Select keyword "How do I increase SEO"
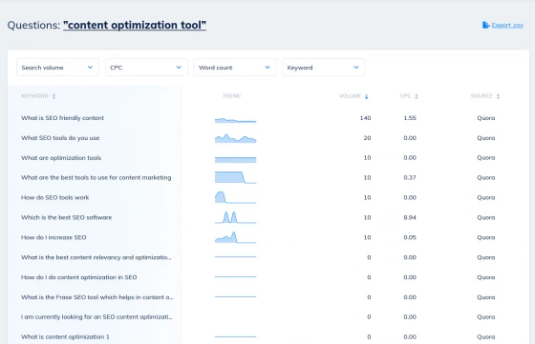The height and width of the screenshot is (344, 535). 53,237
